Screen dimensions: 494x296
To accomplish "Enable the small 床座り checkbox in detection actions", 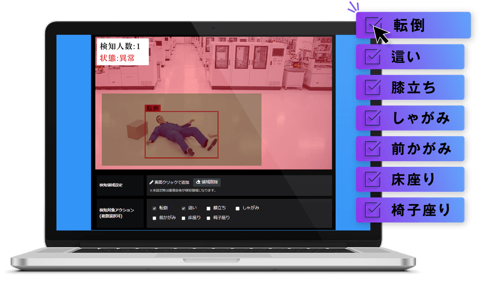I will click(183, 218).
